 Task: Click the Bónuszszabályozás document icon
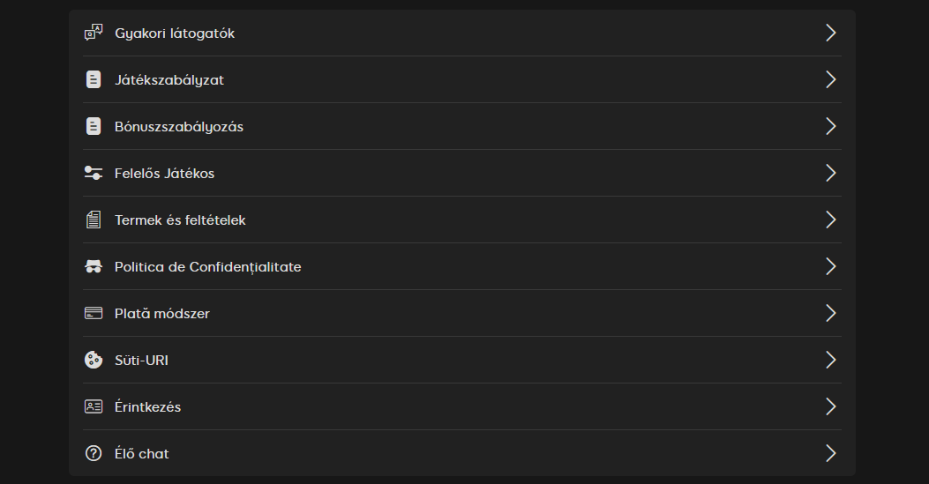[x=94, y=127]
